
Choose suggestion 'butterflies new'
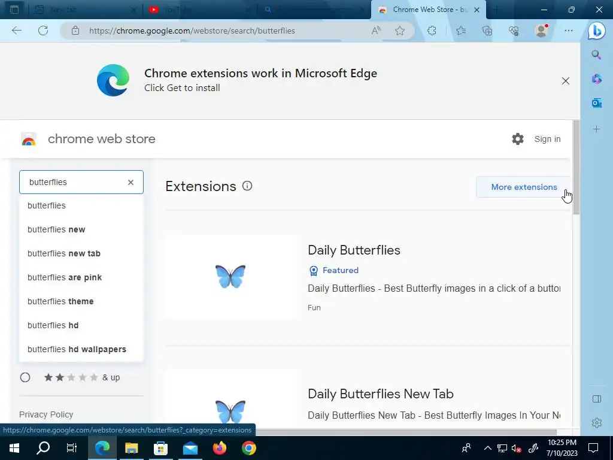(x=81, y=229)
